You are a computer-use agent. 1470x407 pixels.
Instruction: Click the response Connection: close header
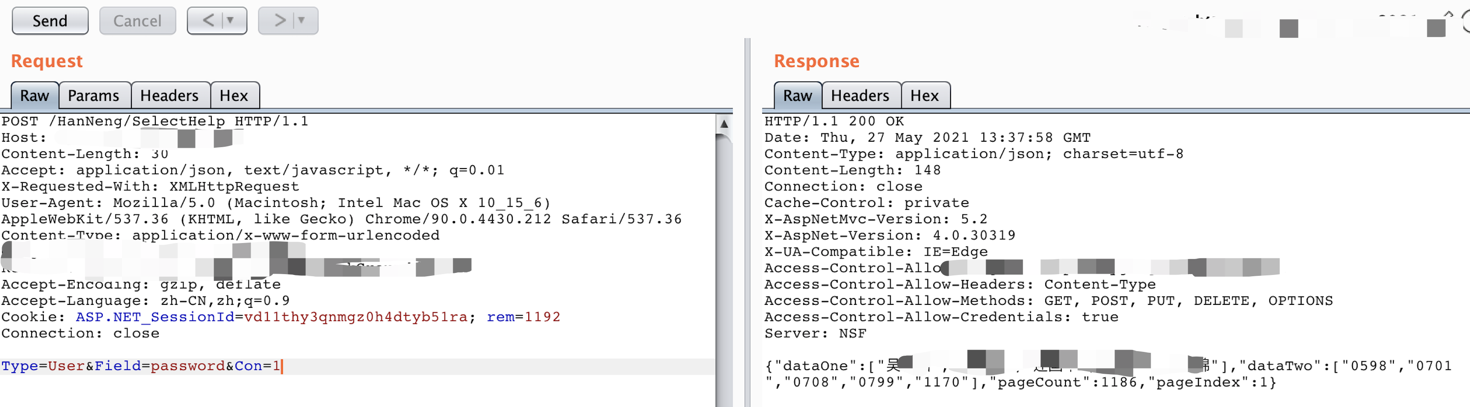(843, 186)
